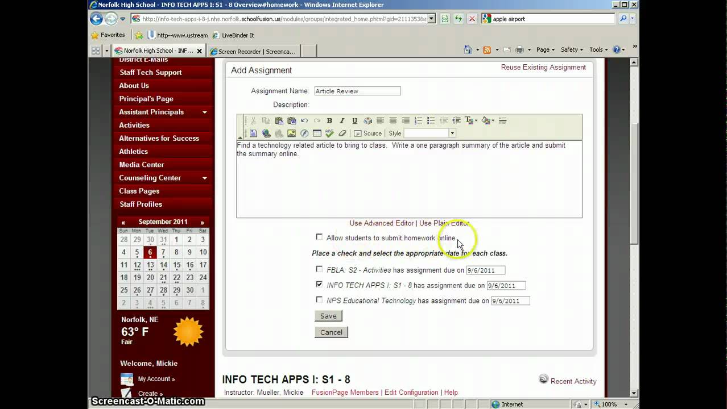Screen dimensions: 727x409
Task: Click the templates document icon
Action: 254,133
